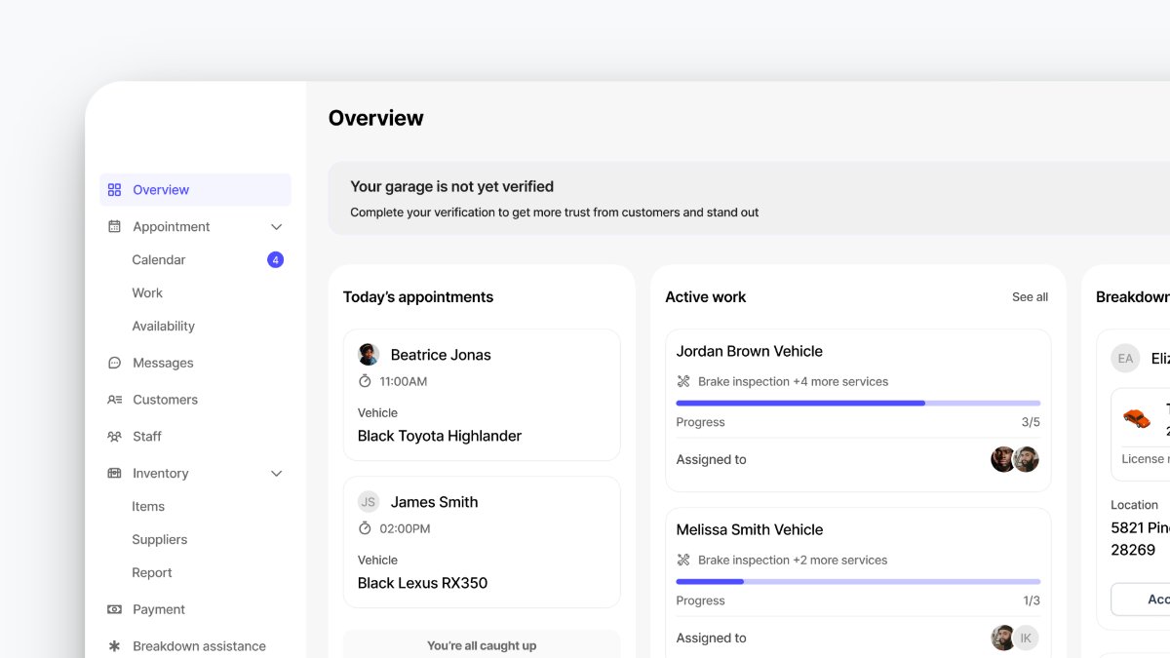The height and width of the screenshot is (658, 1170).
Task: Open Breakdown assistance page
Action: [199, 646]
